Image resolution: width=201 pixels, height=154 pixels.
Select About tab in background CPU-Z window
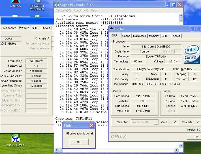pyautogui.click(x=46, y=28)
